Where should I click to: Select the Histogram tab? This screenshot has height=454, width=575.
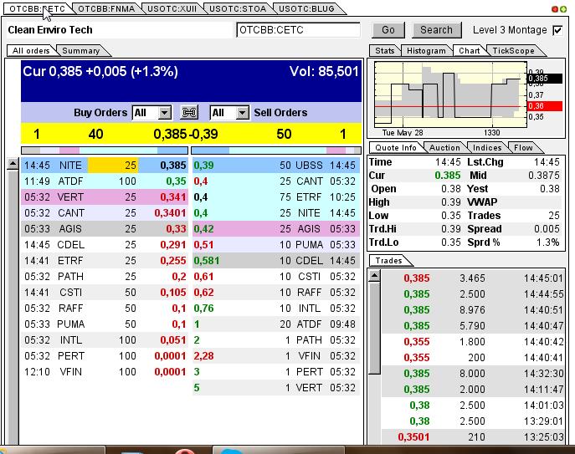426,51
